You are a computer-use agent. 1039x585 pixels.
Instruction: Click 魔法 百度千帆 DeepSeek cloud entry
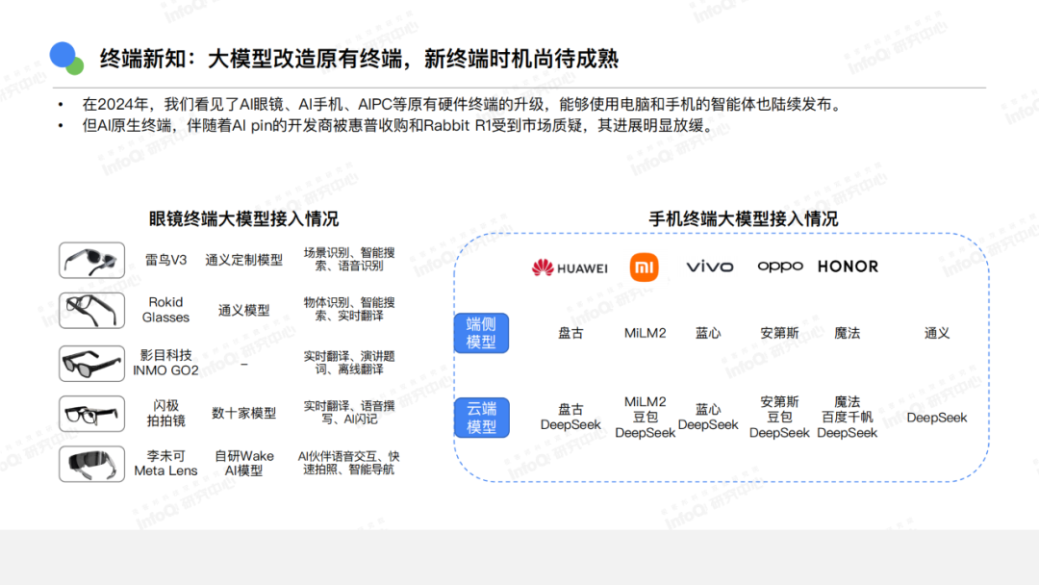tap(847, 418)
